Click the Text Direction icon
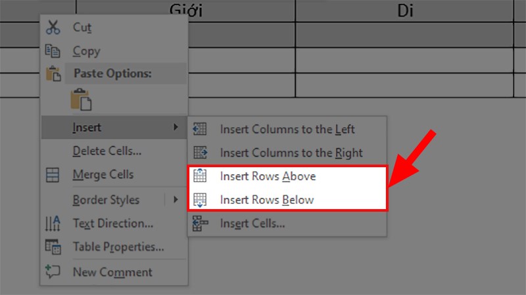Screen dimensions: 526x295 click(x=53, y=224)
